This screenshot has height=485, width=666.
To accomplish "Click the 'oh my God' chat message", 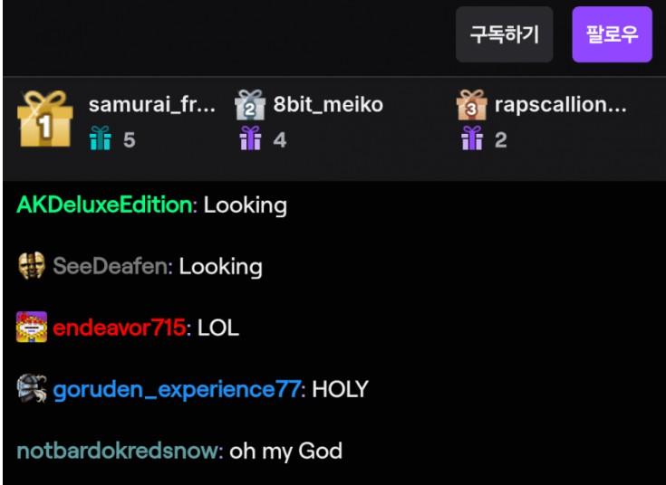I will [285, 451].
